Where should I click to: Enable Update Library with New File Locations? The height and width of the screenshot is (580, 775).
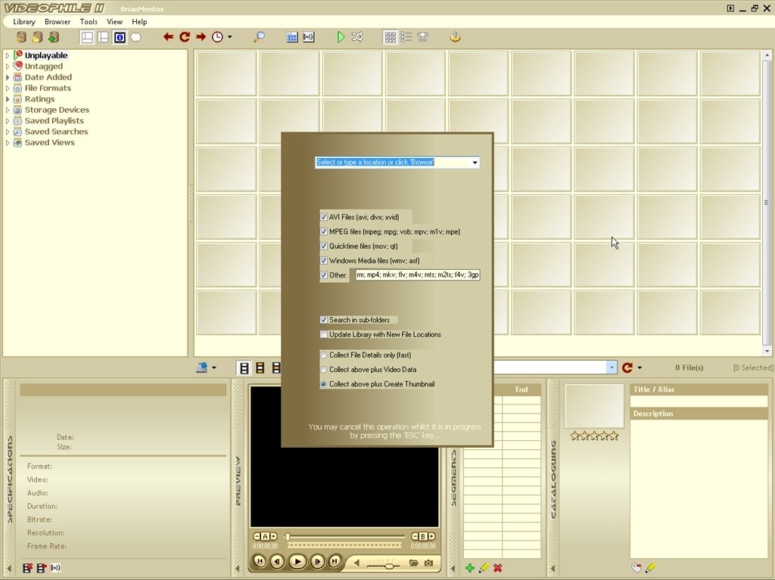324,334
